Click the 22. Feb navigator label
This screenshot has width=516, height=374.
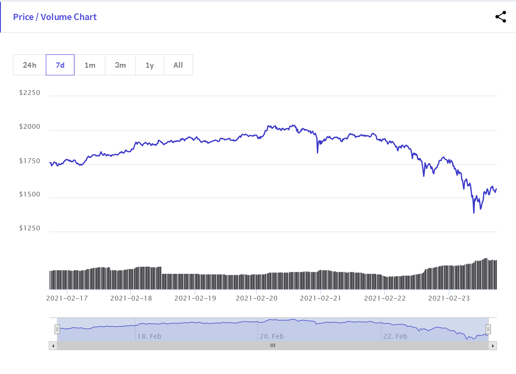395,336
